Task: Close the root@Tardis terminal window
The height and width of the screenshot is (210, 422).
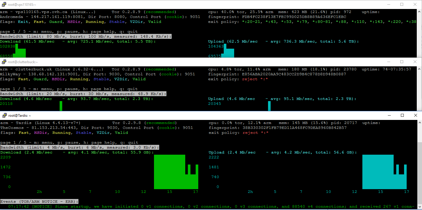Action: click(415, 115)
